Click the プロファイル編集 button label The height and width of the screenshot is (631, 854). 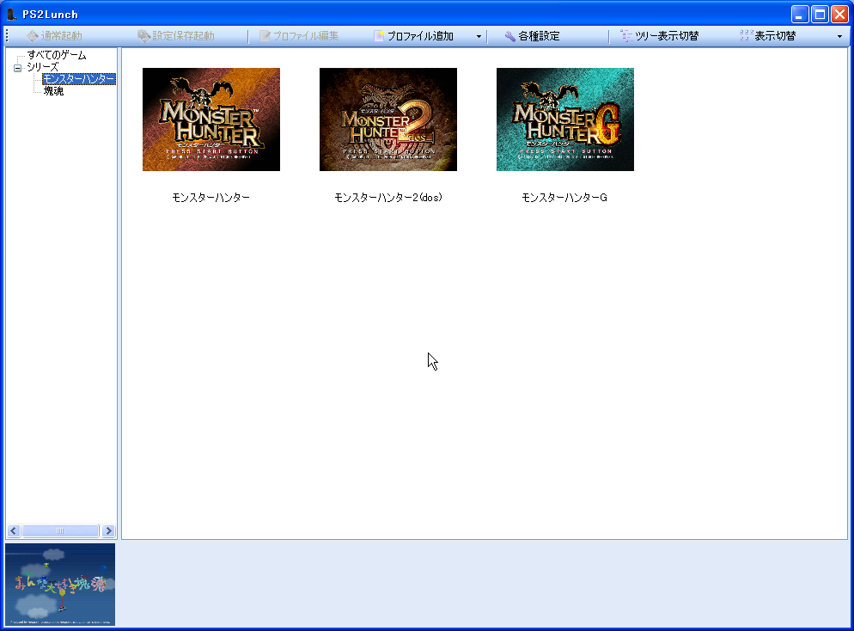click(306, 36)
